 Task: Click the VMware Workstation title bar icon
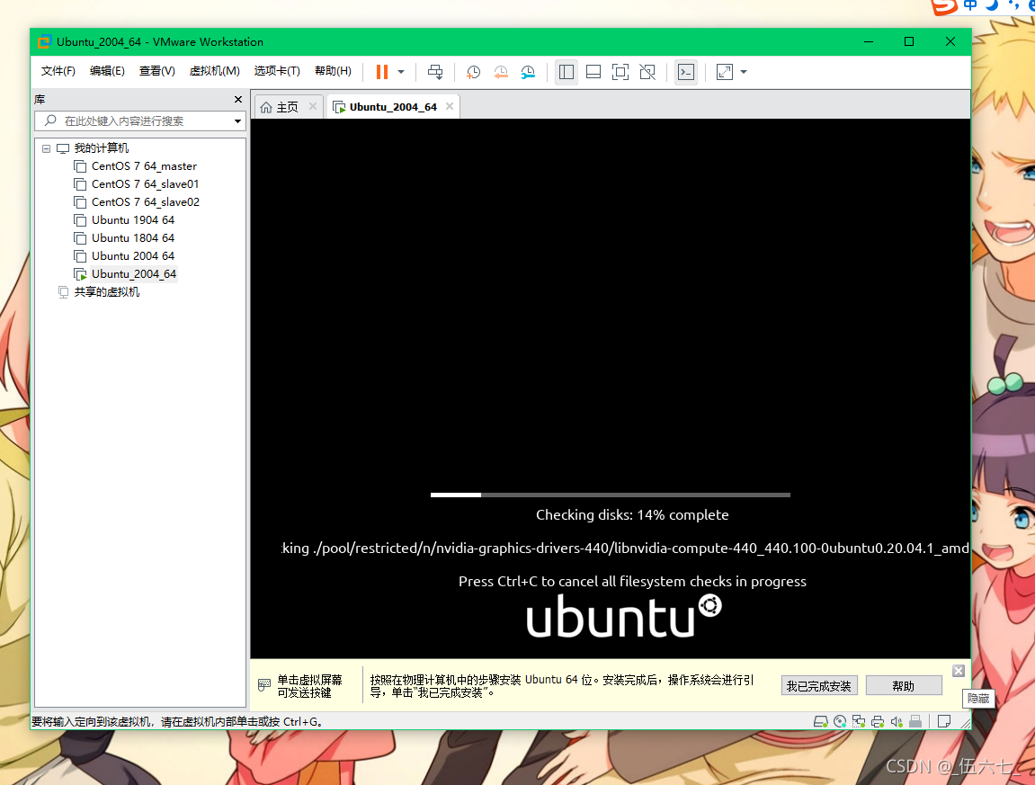pos(44,42)
